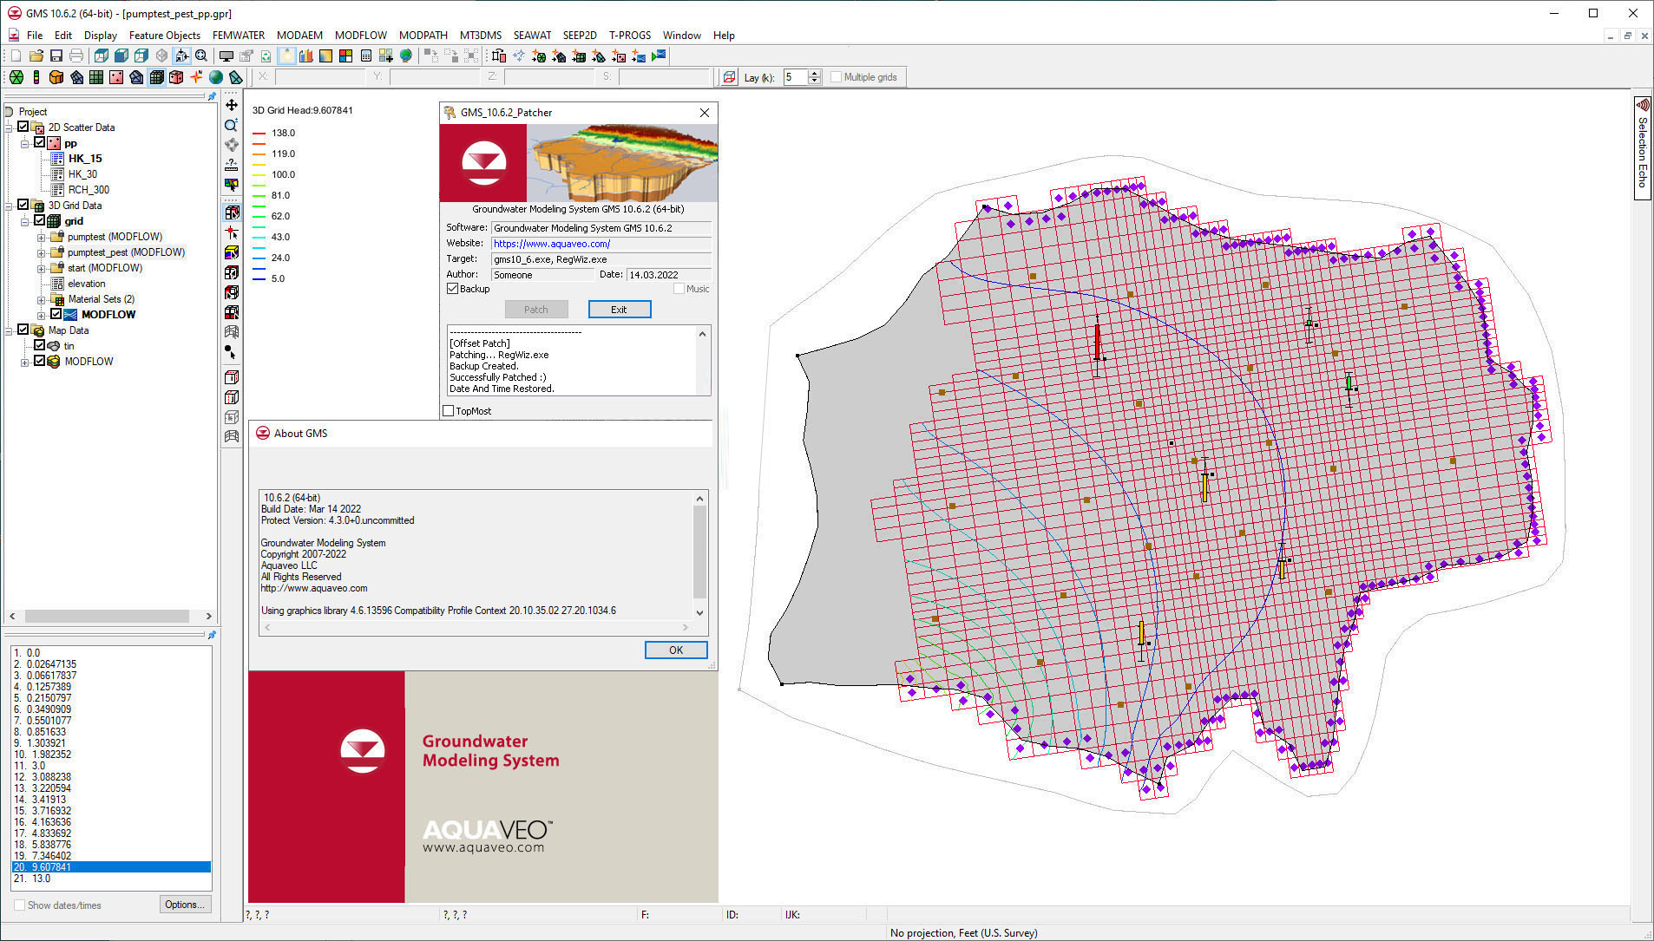
Task: Open the T-PROGS menu
Action: click(x=630, y=36)
